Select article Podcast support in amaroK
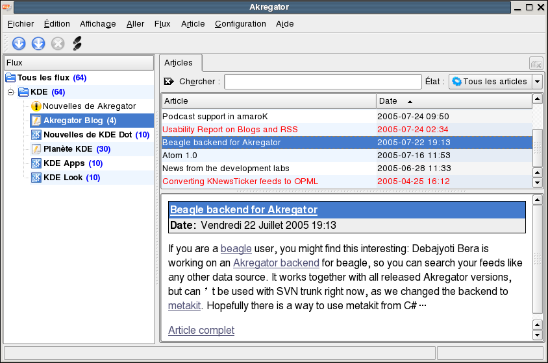548x363 pixels. click(347, 117)
